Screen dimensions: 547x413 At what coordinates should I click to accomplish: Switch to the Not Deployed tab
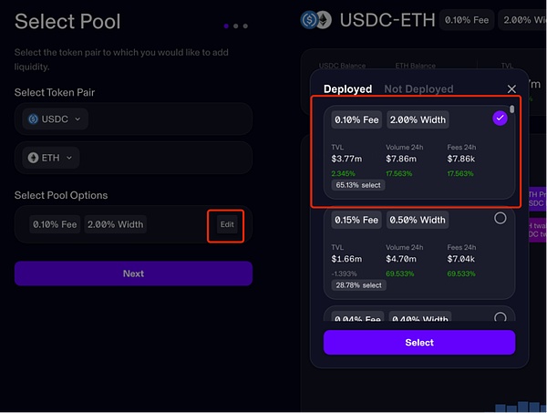pyautogui.click(x=418, y=89)
